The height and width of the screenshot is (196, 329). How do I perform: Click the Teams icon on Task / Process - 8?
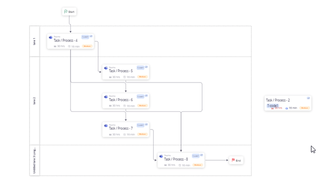[161, 156]
